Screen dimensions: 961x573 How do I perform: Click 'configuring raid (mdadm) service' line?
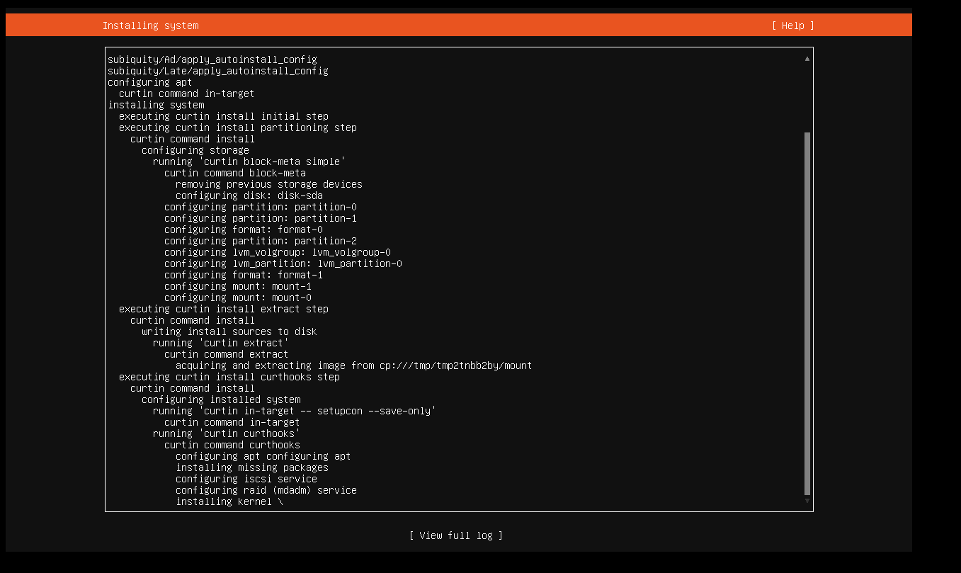266,490
